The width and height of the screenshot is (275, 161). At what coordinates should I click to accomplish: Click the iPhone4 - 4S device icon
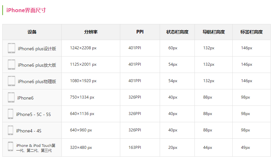[11, 130]
